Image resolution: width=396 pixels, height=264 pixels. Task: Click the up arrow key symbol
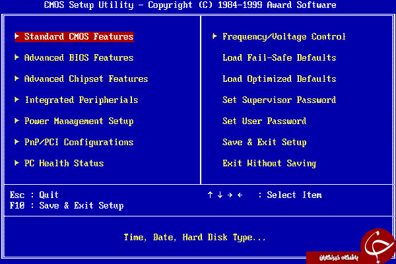pyautogui.click(x=210, y=195)
